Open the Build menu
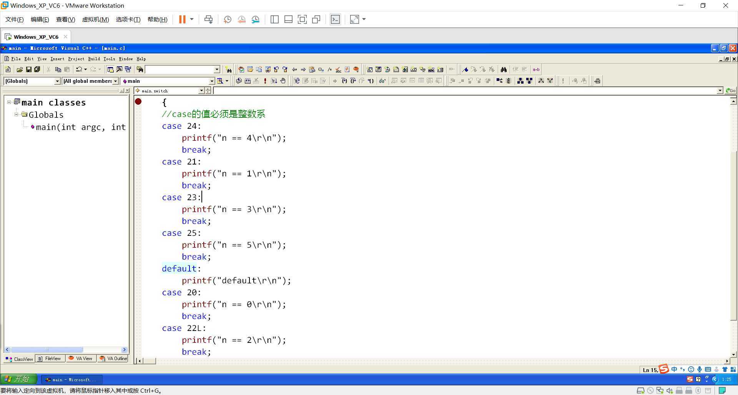Image resolution: width=738 pixels, height=395 pixels. click(x=94, y=59)
